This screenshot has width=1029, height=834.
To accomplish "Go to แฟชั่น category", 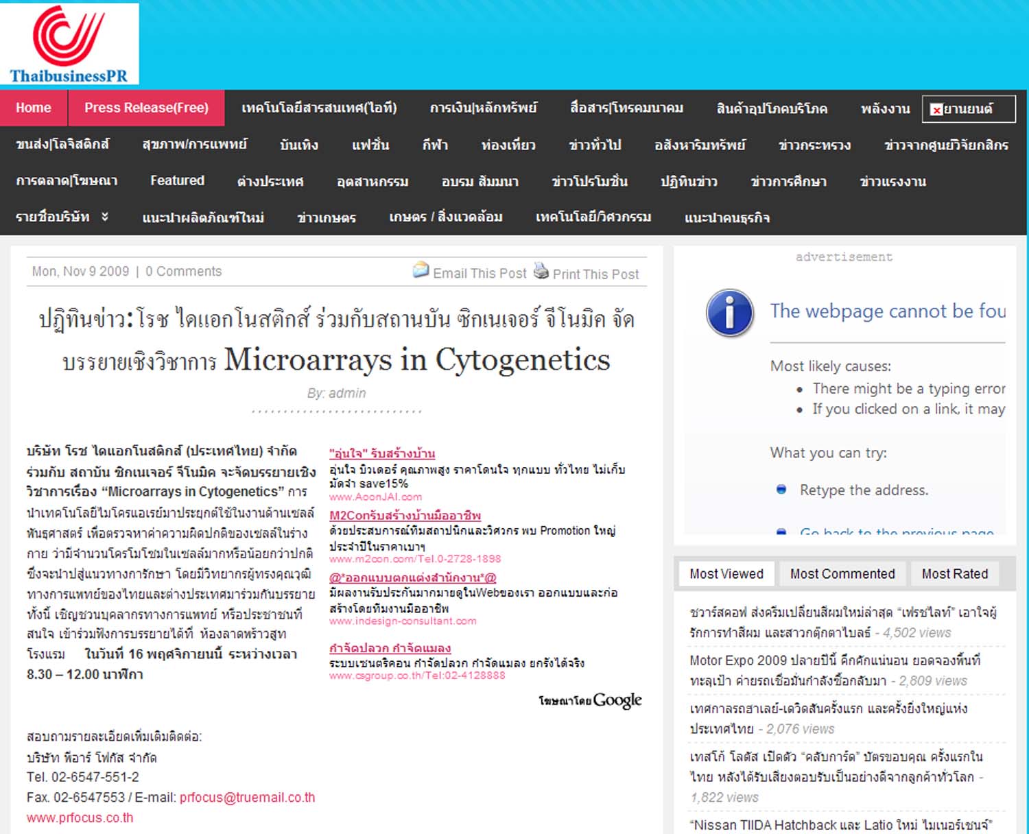I will [x=370, y=145].
